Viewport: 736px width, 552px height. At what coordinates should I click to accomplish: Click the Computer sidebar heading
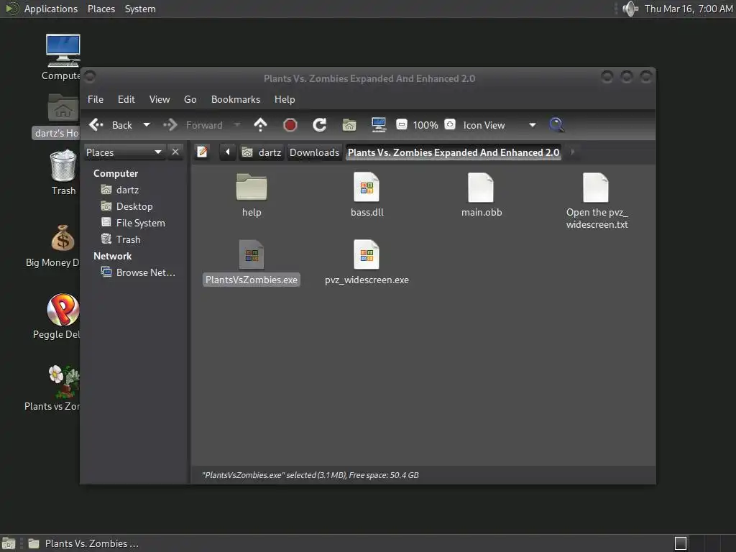coord(116,173)
